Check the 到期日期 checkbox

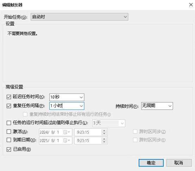[x=9, y=140]
